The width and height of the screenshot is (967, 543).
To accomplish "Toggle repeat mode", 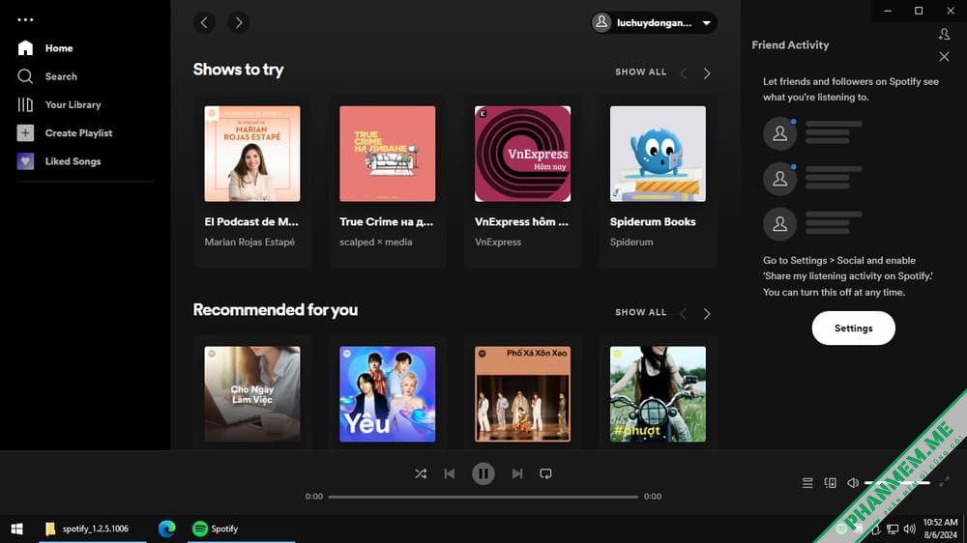I will pos(545,474).
